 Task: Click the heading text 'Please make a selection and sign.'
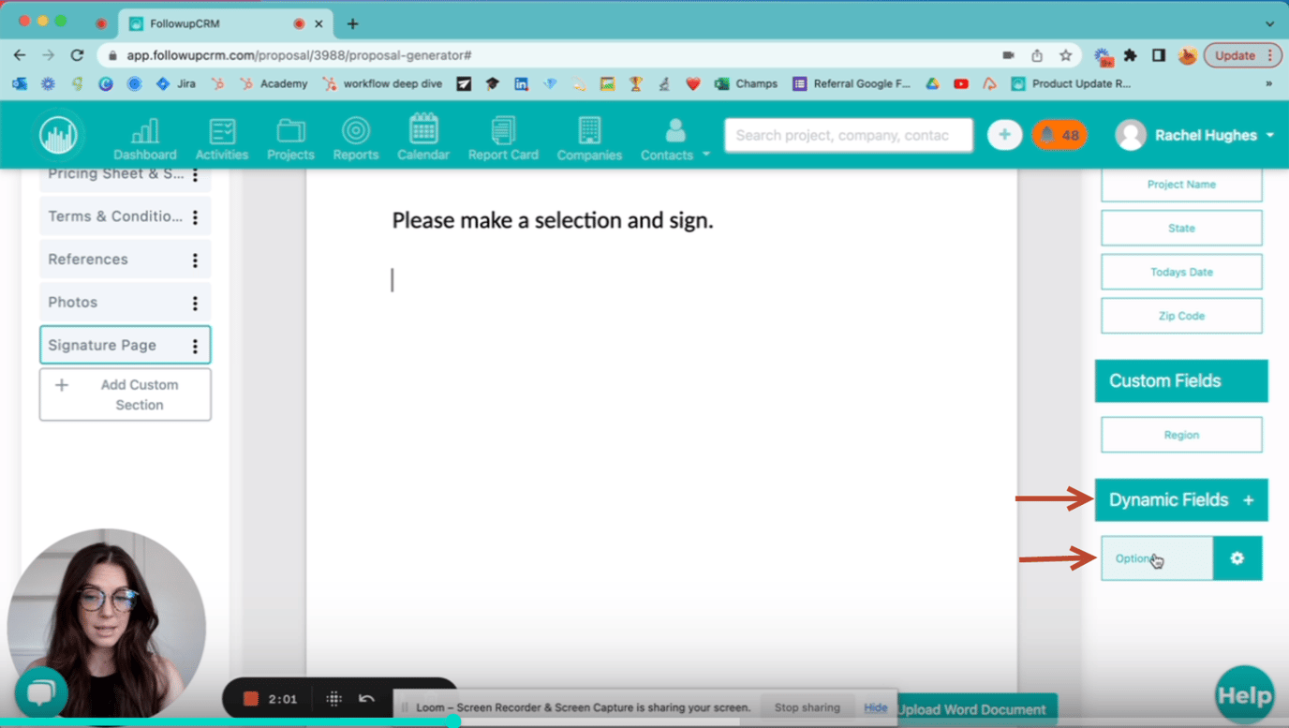tap(553, 221)
